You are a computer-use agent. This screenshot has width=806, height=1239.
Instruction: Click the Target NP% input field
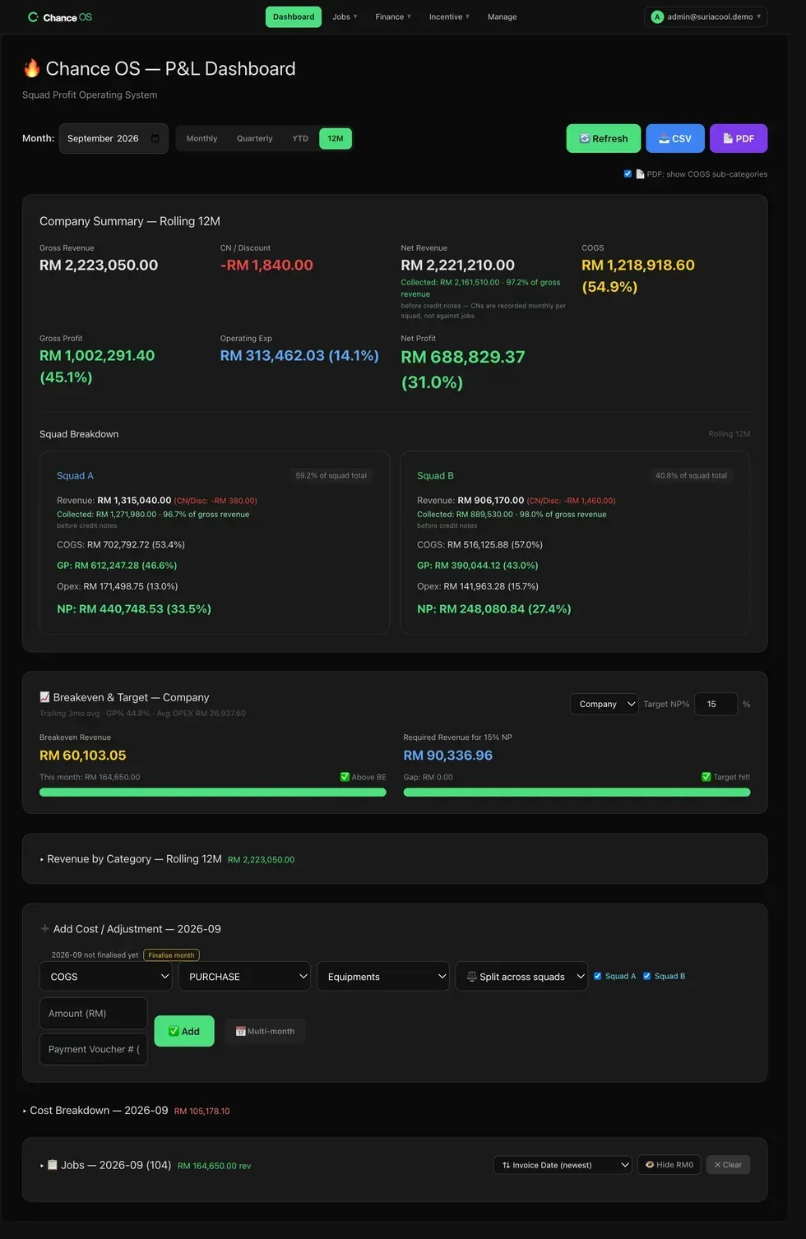click(716, 705)
